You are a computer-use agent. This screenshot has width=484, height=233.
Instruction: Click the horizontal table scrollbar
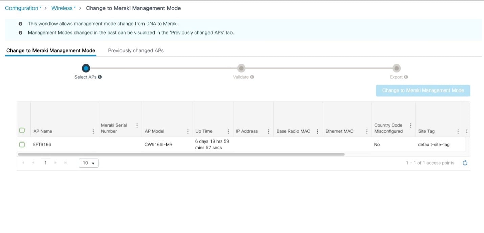[x=181, y=154]
